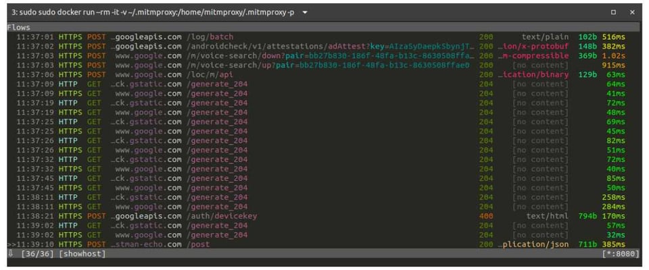This screenshot has width=649, height=270.
Task: Select the /loc/m/api flow path
Action: tap(210, 75)
